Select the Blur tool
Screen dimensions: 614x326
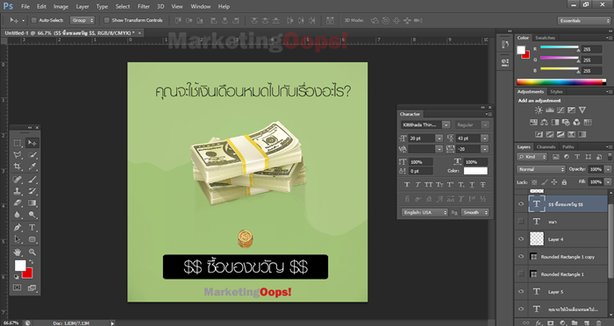[x=18, y=215]
